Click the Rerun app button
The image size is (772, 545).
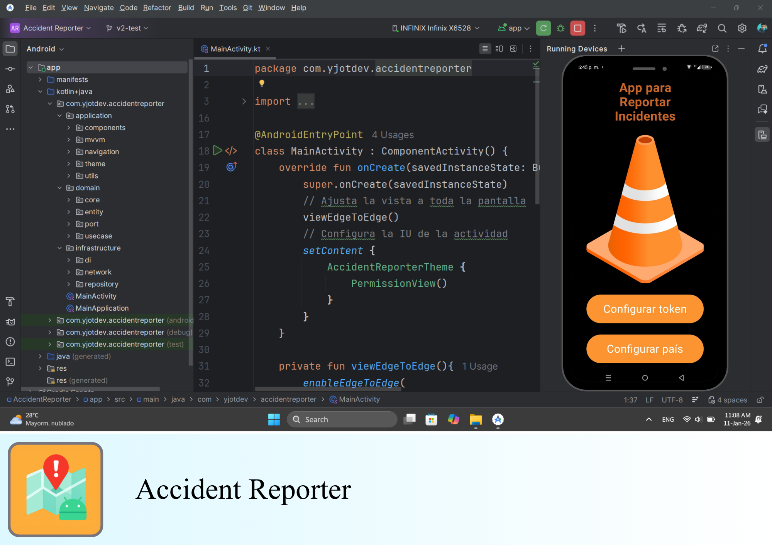(543, 28)
